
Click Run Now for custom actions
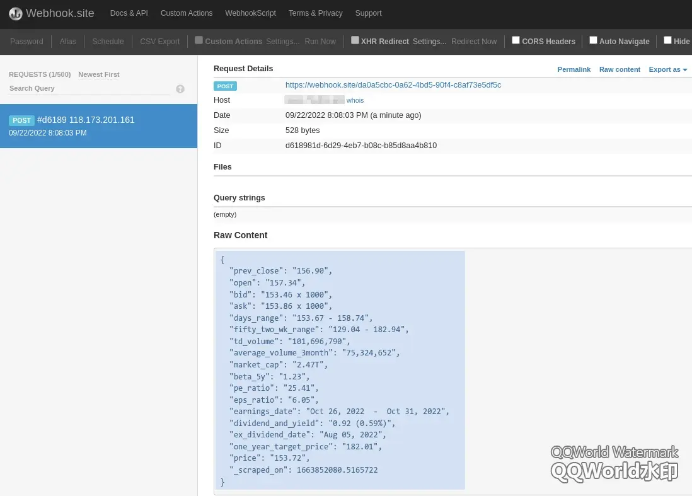[320, 42]
